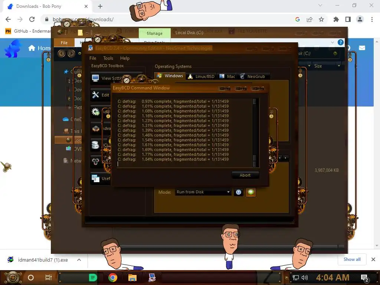Switch to the Linux/BSD tab
Image resolution: width=380 pixels, height=285 pixels.
click(x=201, y=76)
